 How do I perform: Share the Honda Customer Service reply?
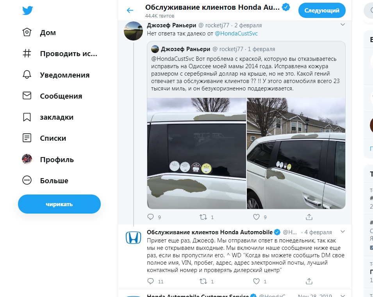(309, 281)
